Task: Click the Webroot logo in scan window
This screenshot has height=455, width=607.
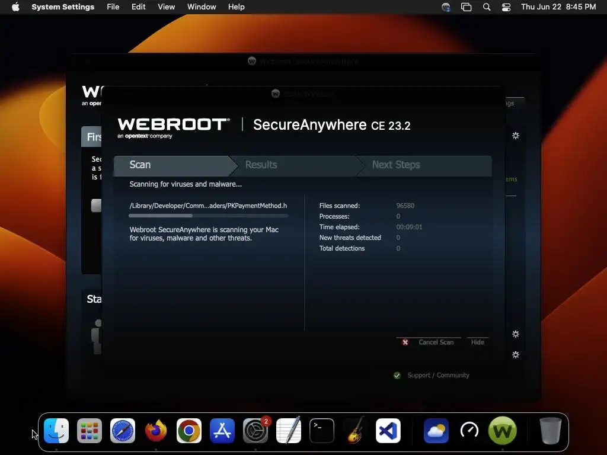Action: point(173,128)
